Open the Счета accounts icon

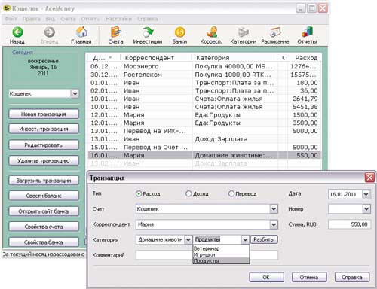[x=115, y=32]
